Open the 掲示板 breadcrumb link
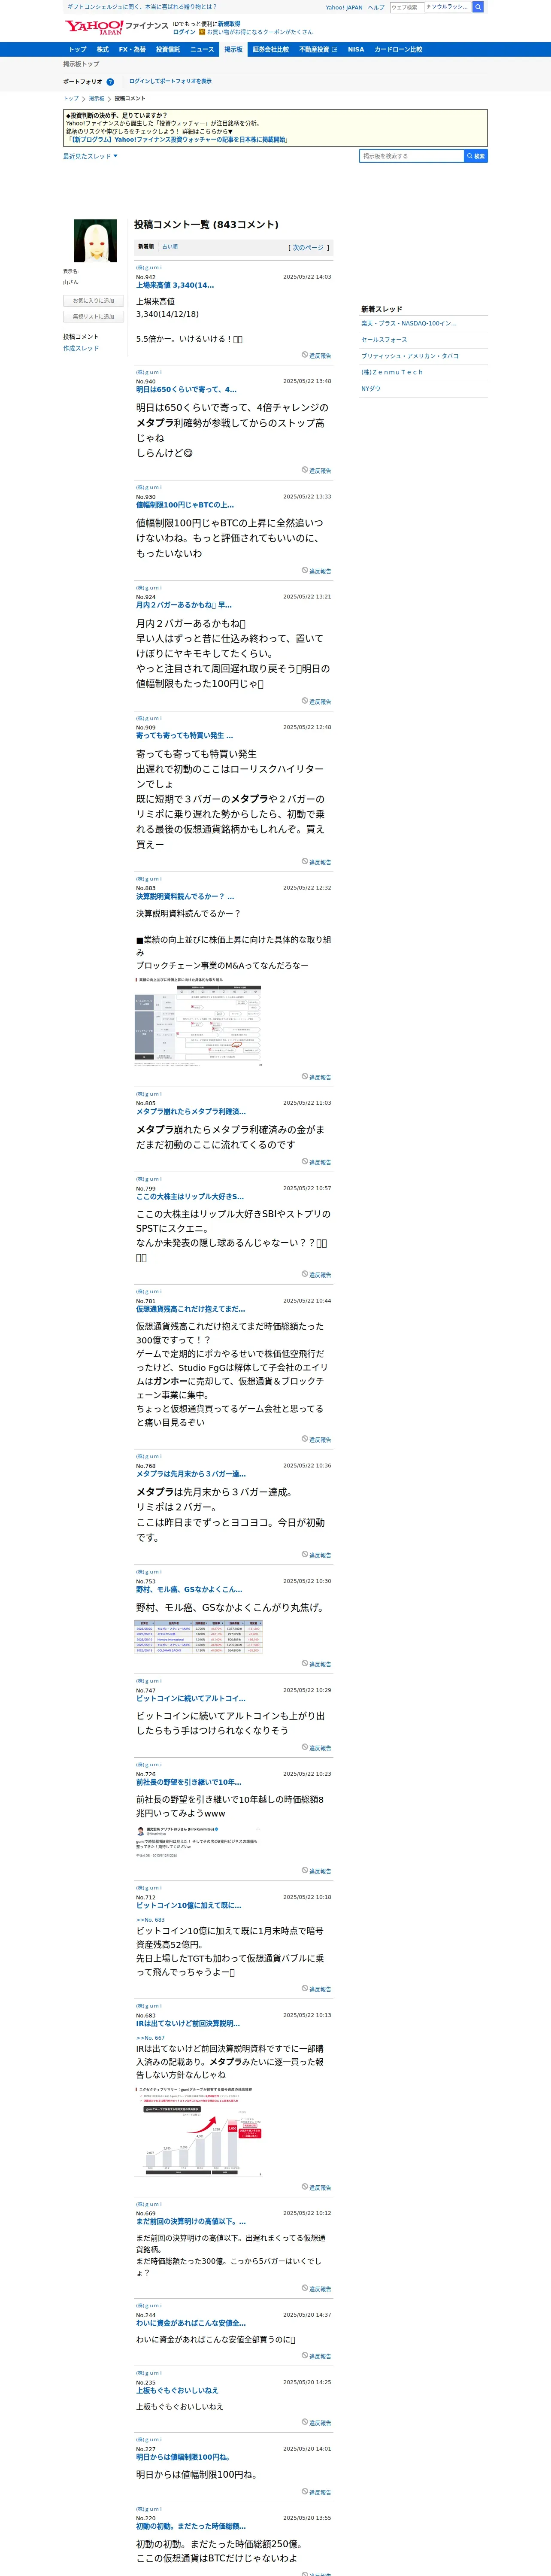The height and width of the screenshot is (2576, 551). 96,99
